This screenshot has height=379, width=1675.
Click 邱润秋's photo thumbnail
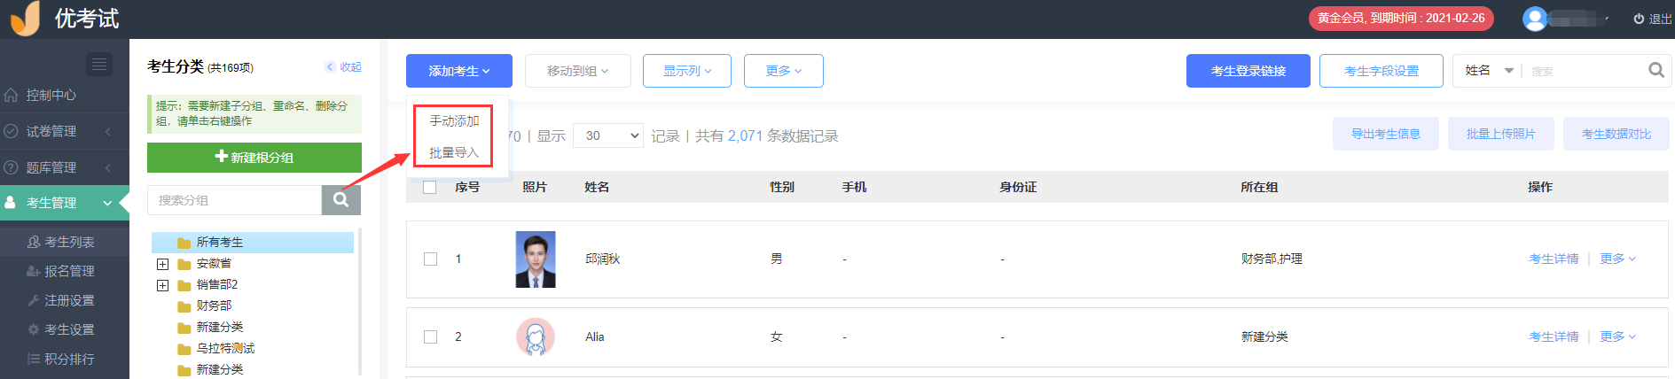tap(536, 259)
